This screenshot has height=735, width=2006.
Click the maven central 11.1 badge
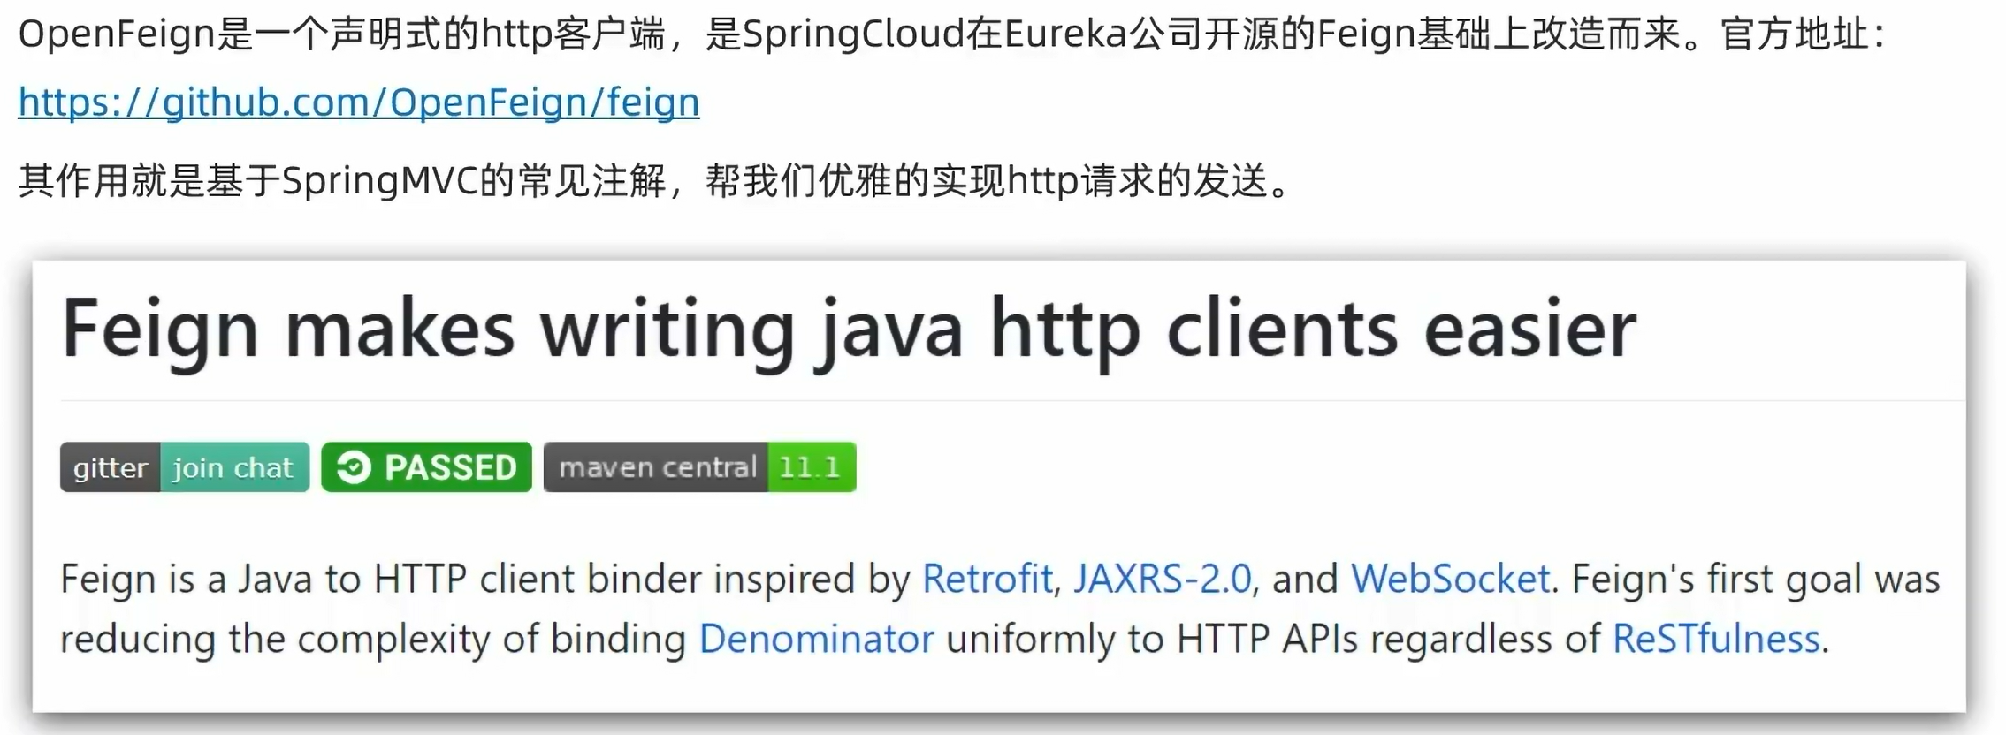699,467
